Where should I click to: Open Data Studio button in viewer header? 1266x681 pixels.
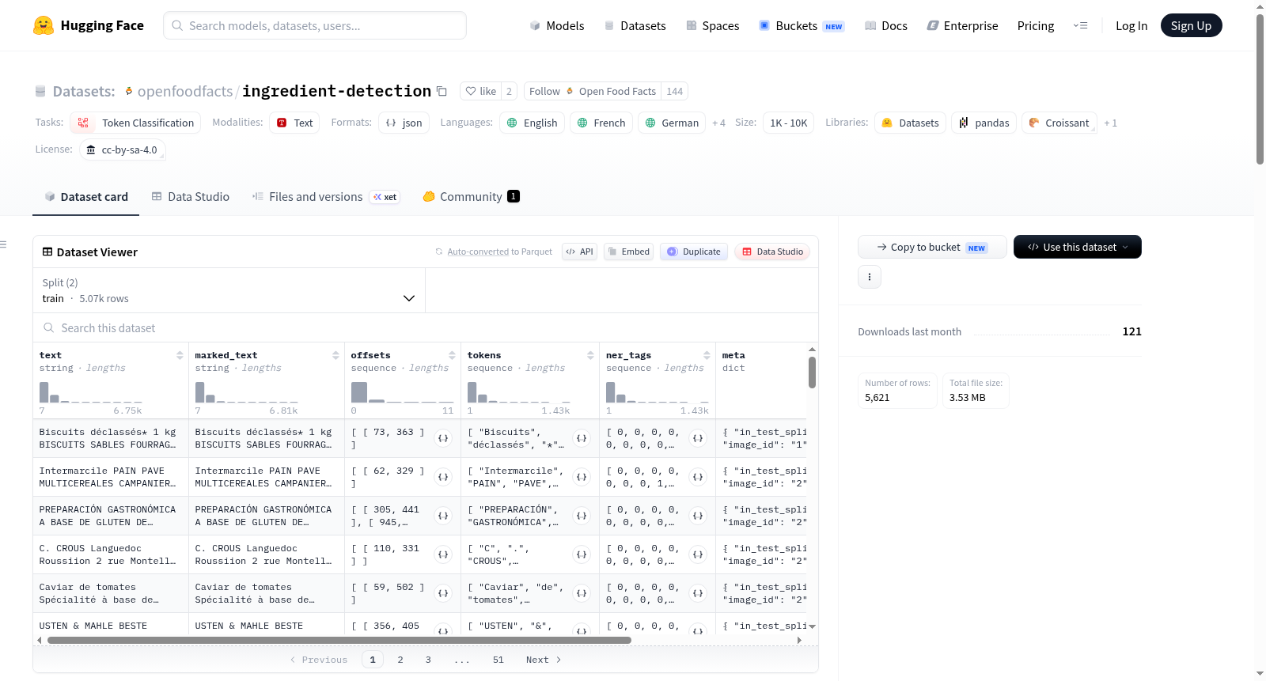pyautogui.click(x=772, y=252)
